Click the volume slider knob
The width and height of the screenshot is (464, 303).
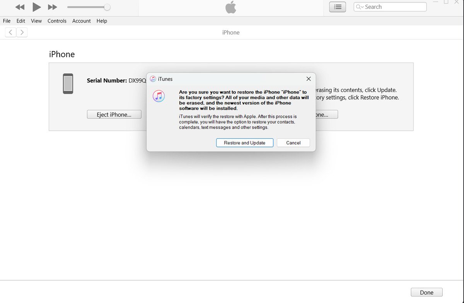click(x=107, y=7)
